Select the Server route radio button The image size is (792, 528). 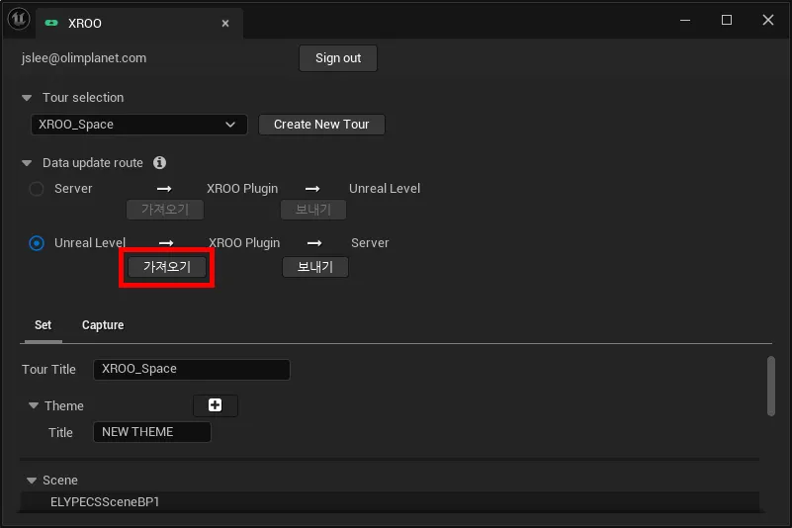37,189
